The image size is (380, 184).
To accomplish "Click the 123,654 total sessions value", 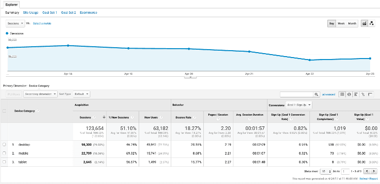I will click(x=95, y=128).
